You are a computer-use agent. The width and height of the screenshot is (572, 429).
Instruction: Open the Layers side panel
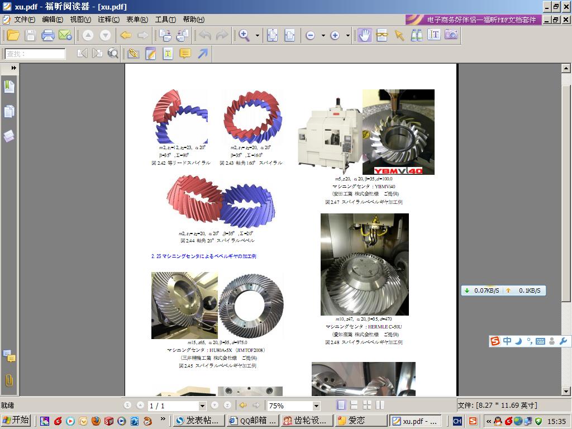[9, 136]
